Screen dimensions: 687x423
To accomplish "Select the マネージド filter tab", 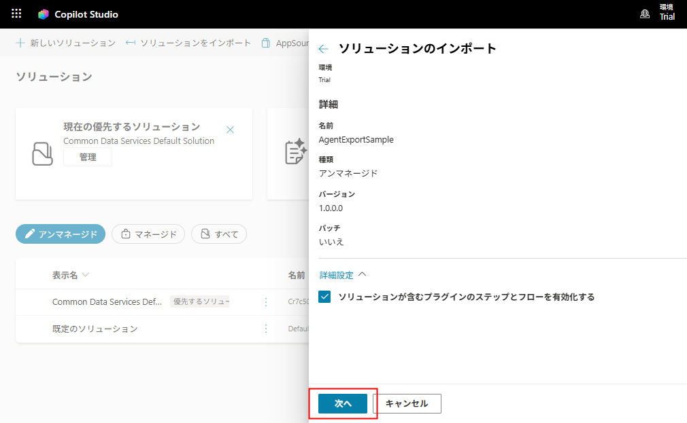I will tap(148, 234).
